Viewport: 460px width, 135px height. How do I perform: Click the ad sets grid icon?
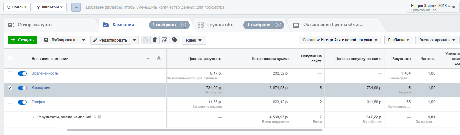coord(200,25)
